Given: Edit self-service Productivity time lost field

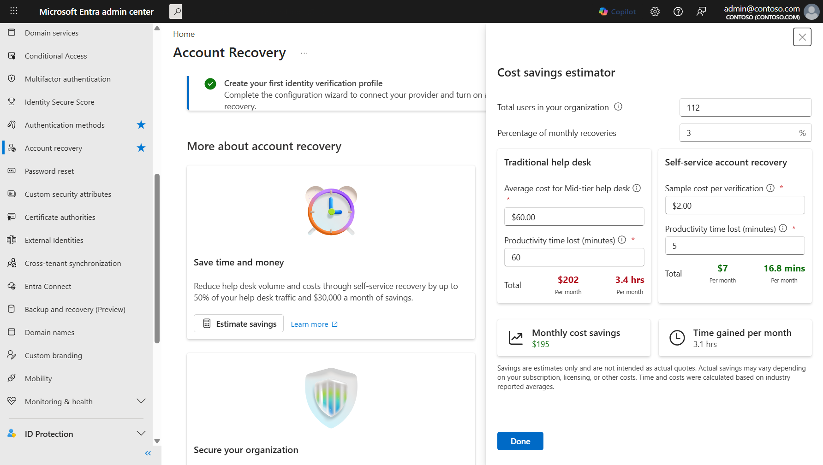Looking at the screenshot, I should click(735, 246).
